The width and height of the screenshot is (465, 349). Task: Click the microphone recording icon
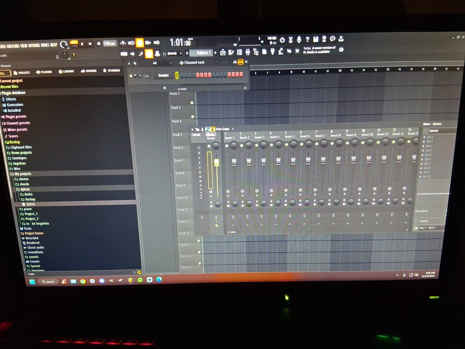coord(299,40)
